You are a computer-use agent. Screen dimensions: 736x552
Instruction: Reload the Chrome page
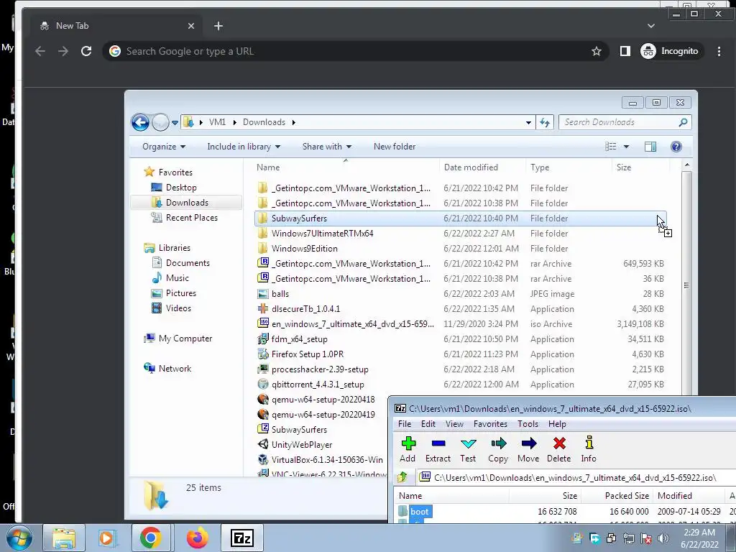(86, 51)
